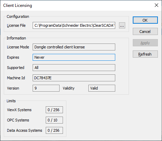
Task: Browse for license file with ellipsis button
Action: (x=122, y=25)
